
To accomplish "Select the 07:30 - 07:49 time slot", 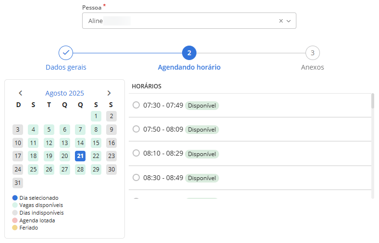I will coord(136,105).
